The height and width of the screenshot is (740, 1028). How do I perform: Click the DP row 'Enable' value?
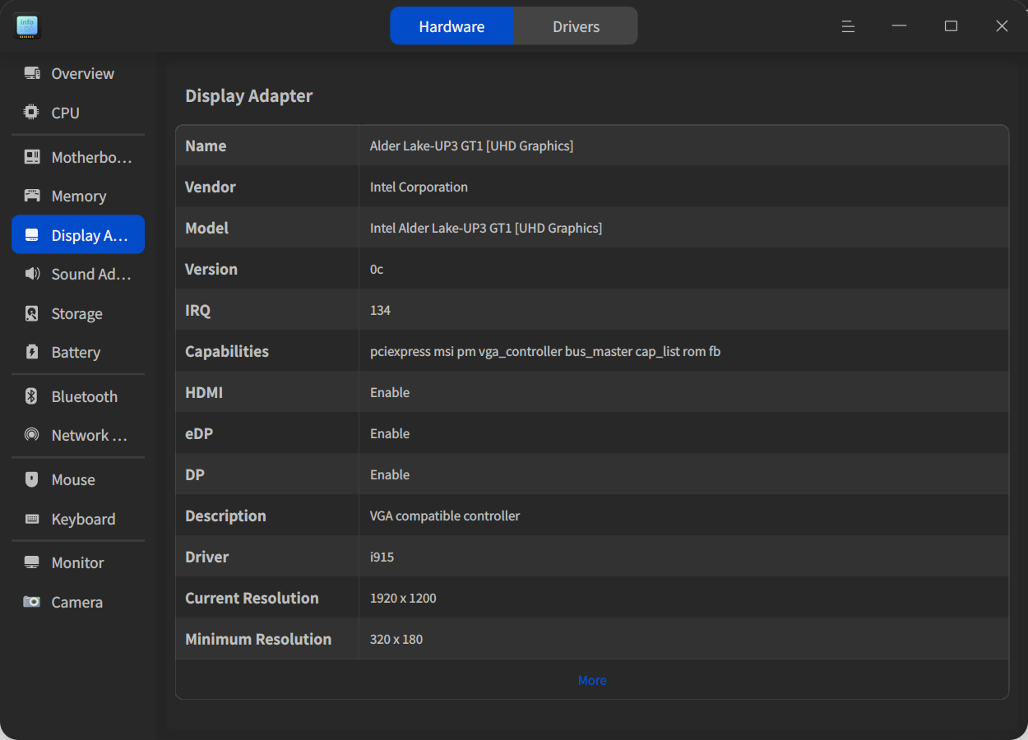point(390,474)
